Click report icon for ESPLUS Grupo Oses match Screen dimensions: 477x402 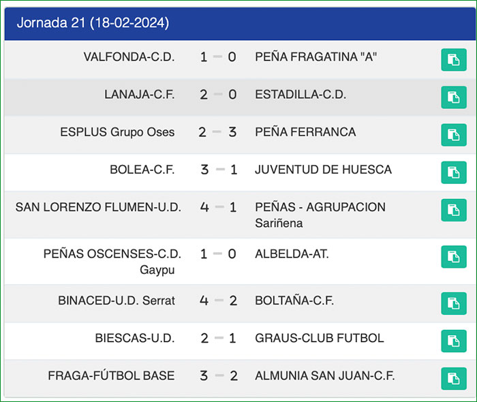(453, 135)
